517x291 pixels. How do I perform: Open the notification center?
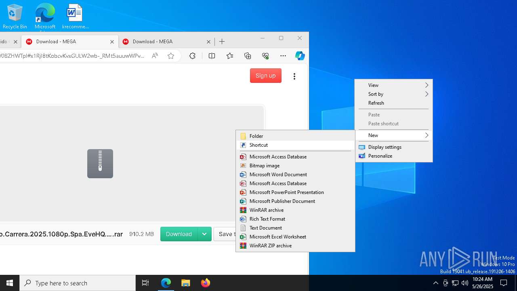pyautogui.click(x=504, y=283)
